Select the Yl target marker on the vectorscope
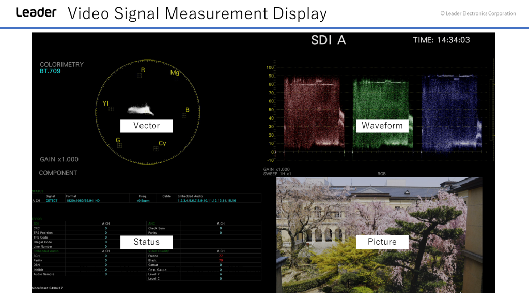This screenshot has width=529, height=298. pos(110,109)
